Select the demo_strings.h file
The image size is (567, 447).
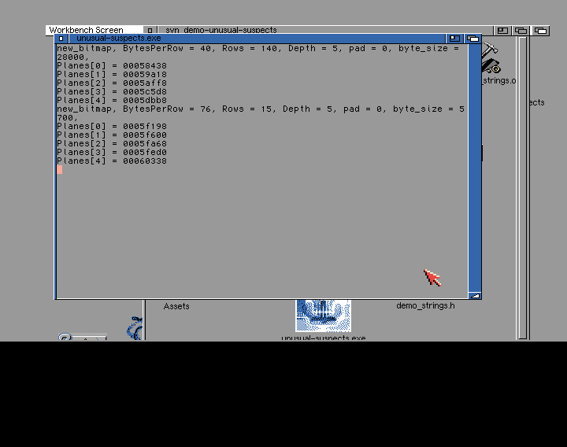coord(425,305)
